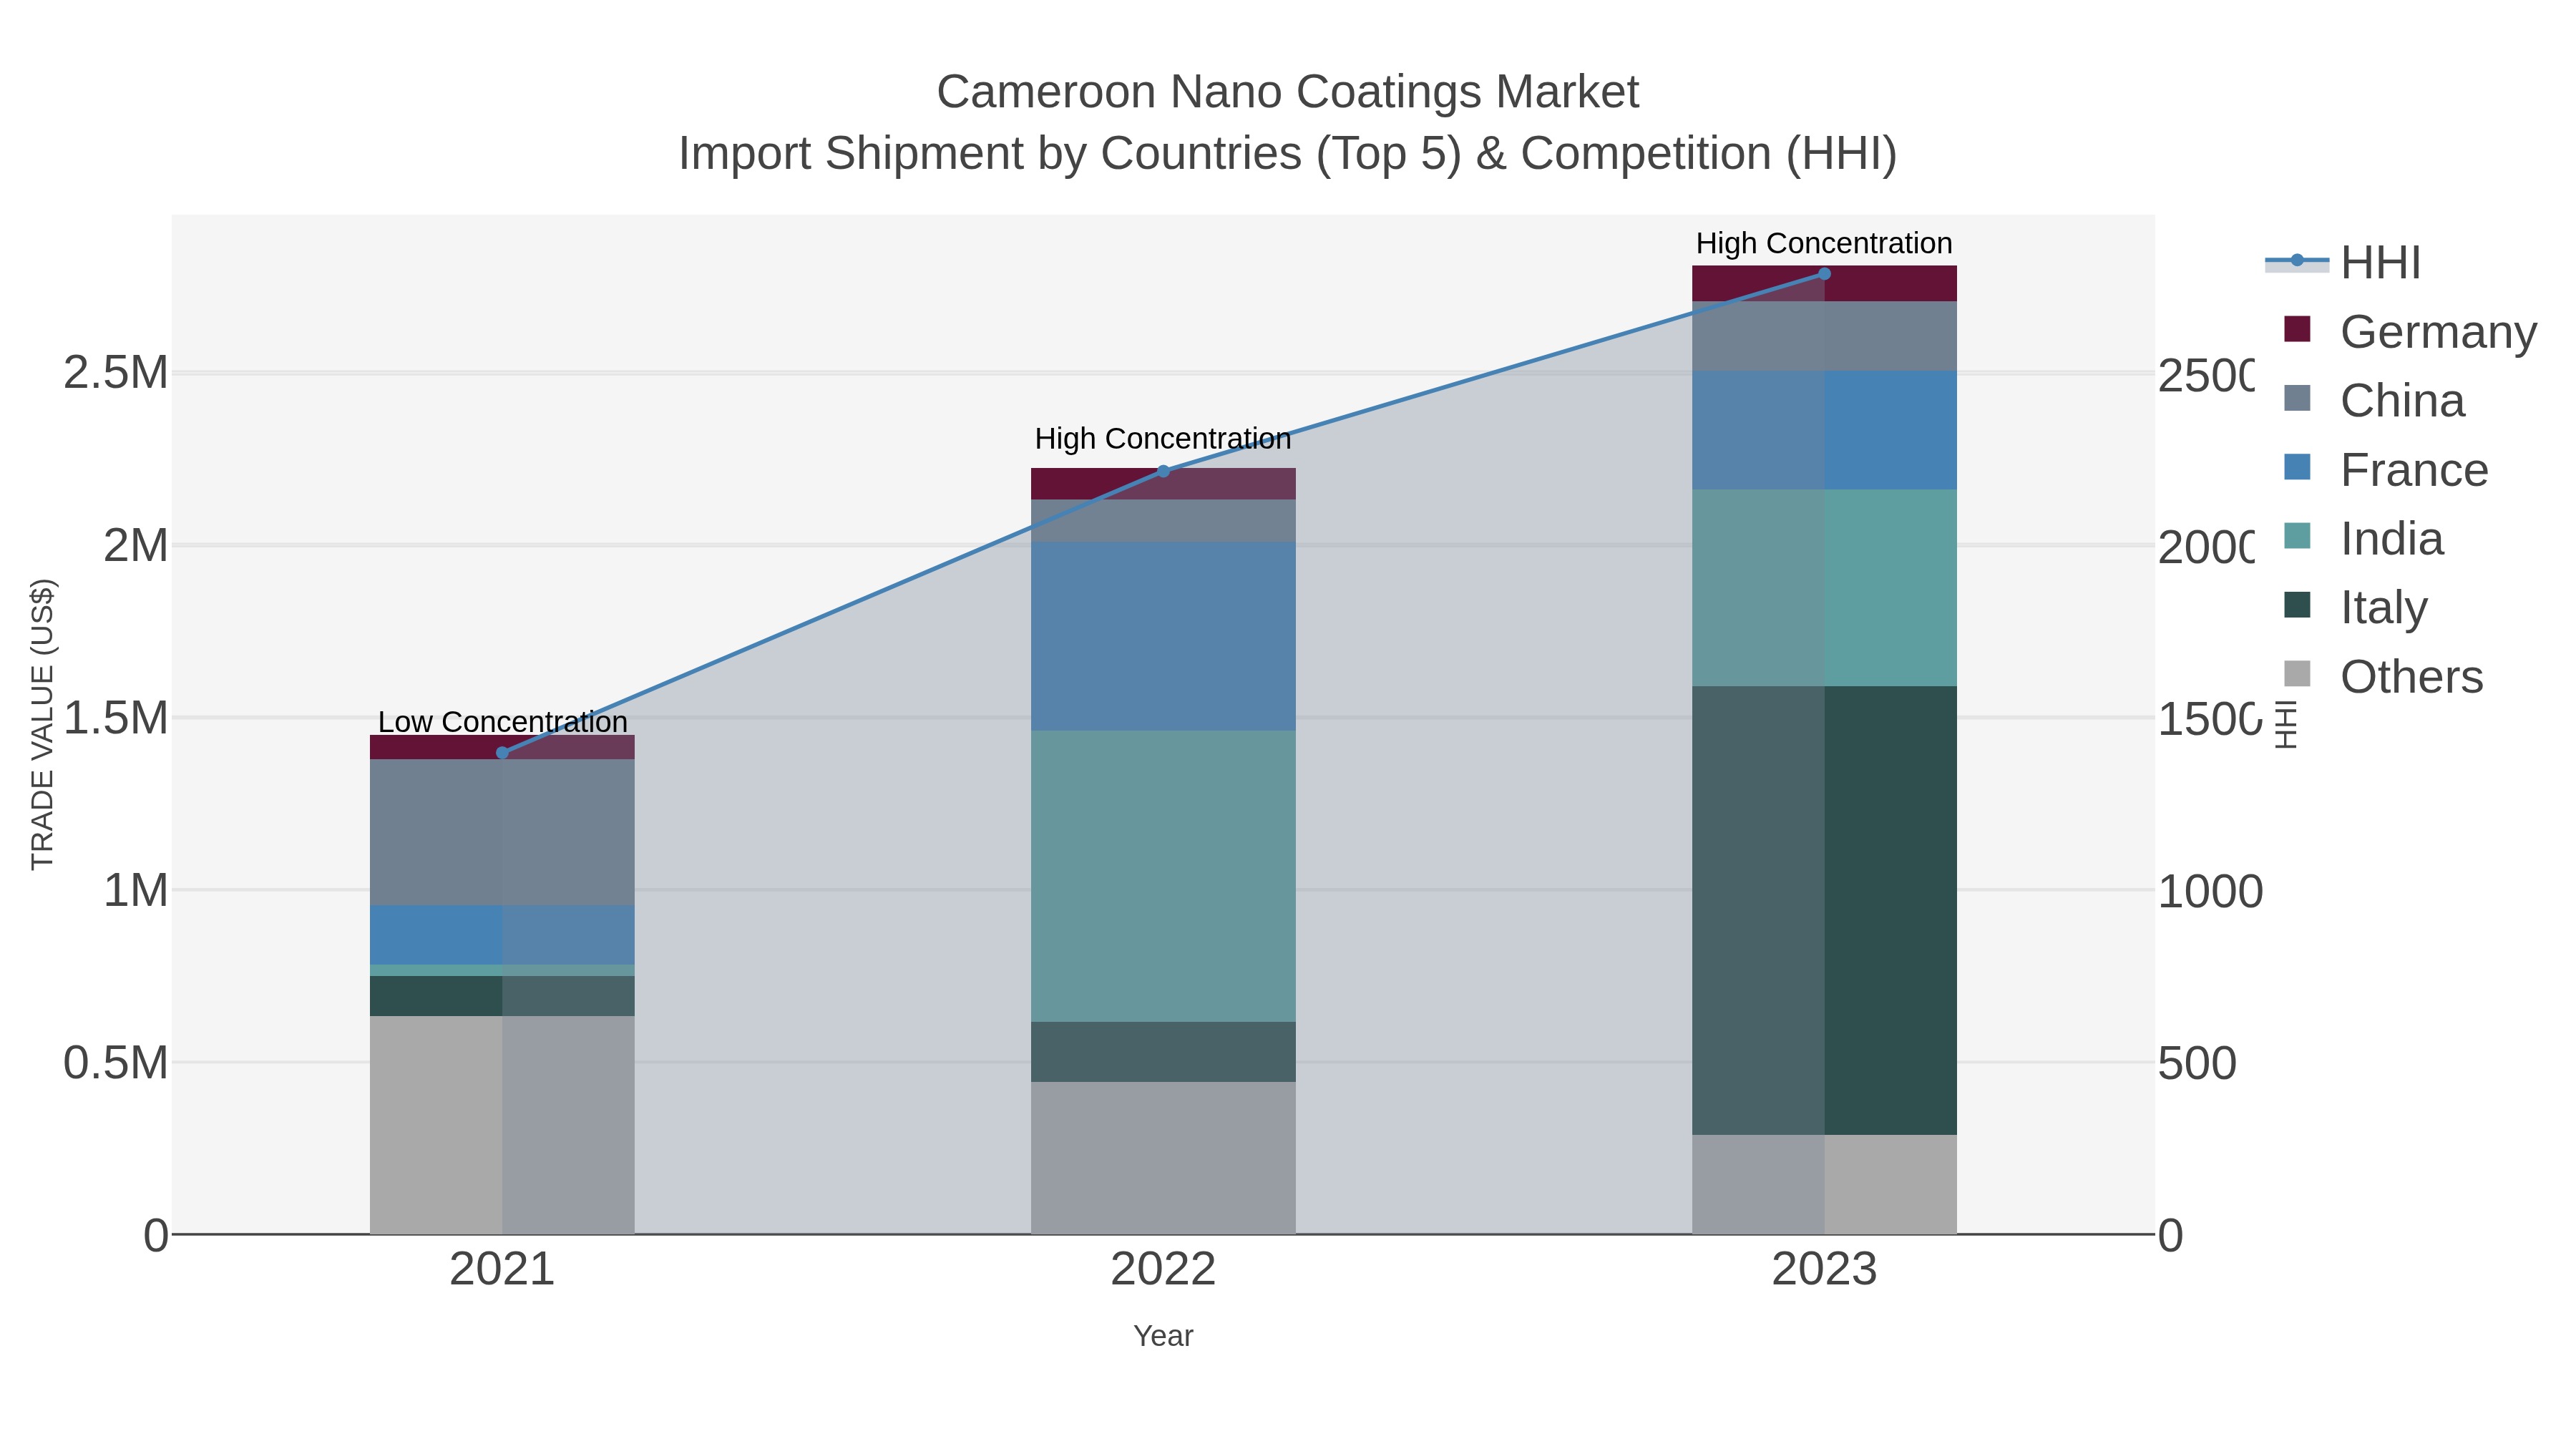The height and width of the screenshot is (1449, 2576).
Task: Click the 500 right axis tick label
Action: [2197, 1063]
